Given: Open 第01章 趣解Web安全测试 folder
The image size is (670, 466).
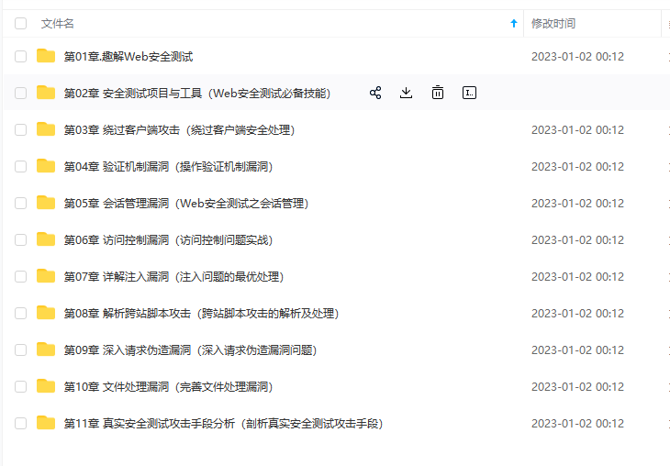Looking at the screenshot, I should coord(128,56).
